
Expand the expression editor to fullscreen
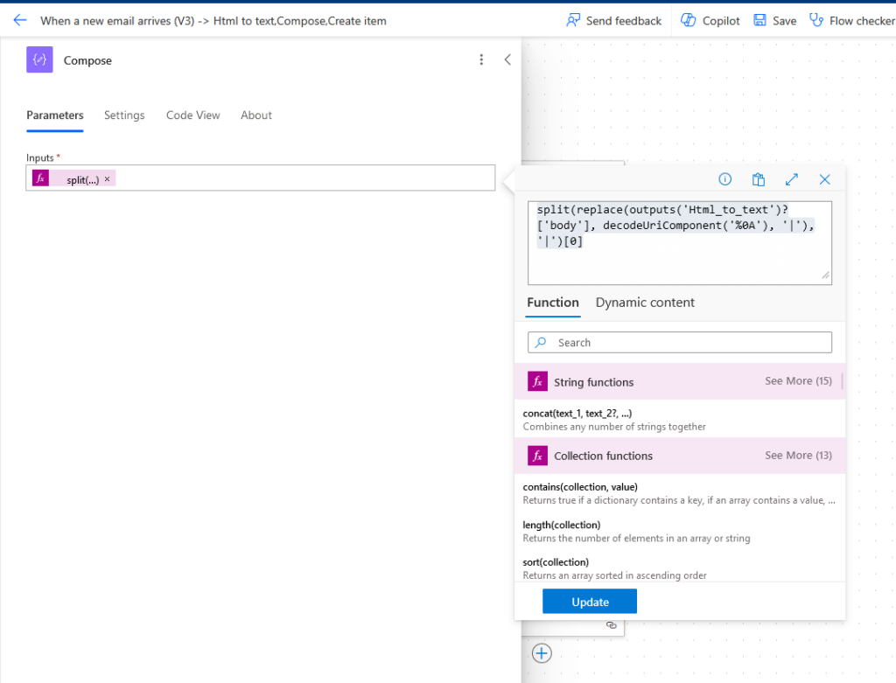791,179
